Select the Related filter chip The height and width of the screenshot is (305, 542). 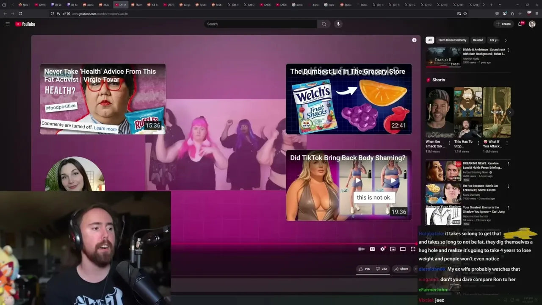pos(478,40)
